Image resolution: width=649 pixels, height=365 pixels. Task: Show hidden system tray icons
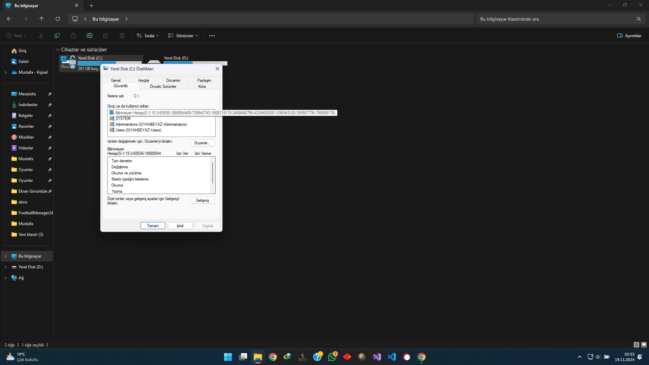coord(580,357)
